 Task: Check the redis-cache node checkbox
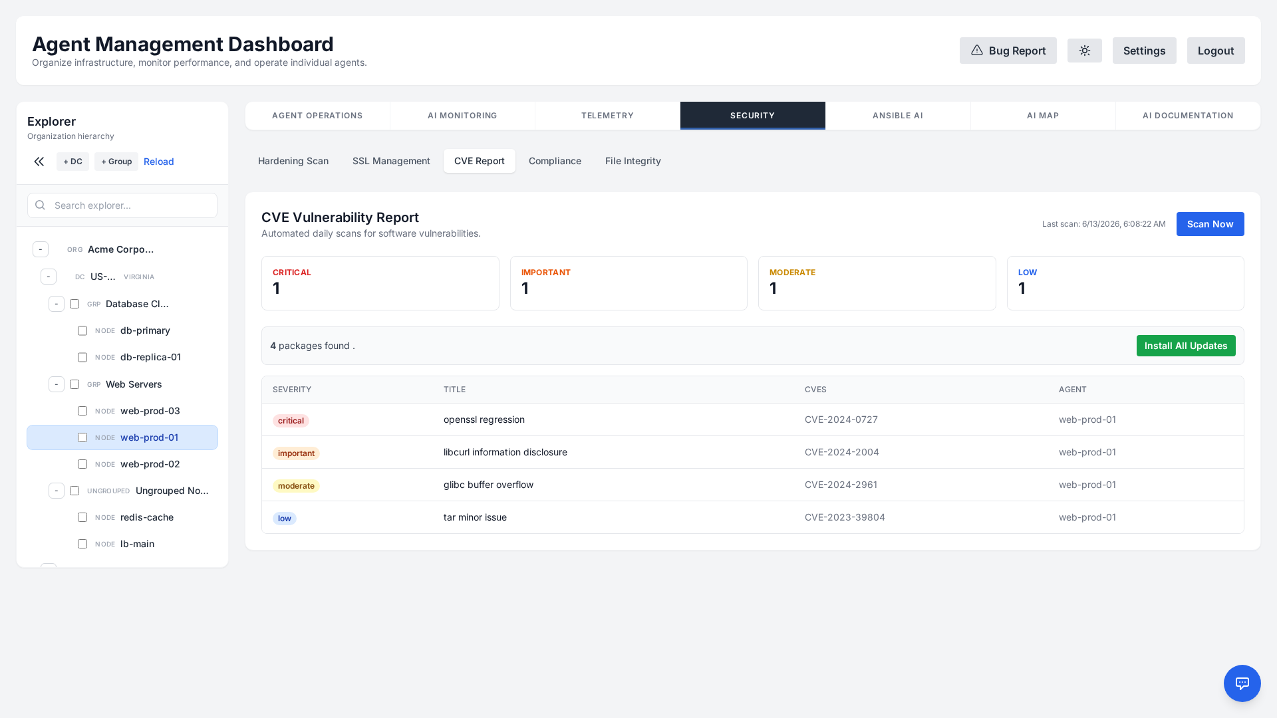click(82, 517)
